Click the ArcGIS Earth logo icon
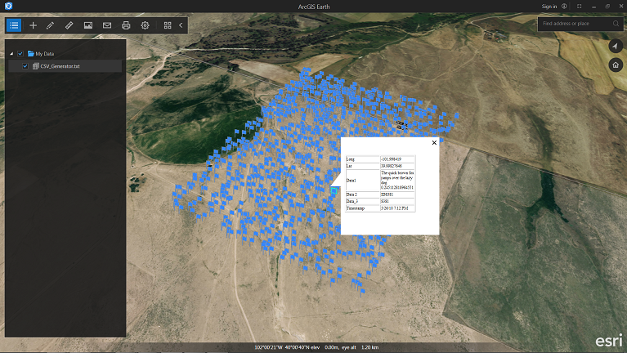This screenshot has width=627, height=353. [x=8, y=6]
